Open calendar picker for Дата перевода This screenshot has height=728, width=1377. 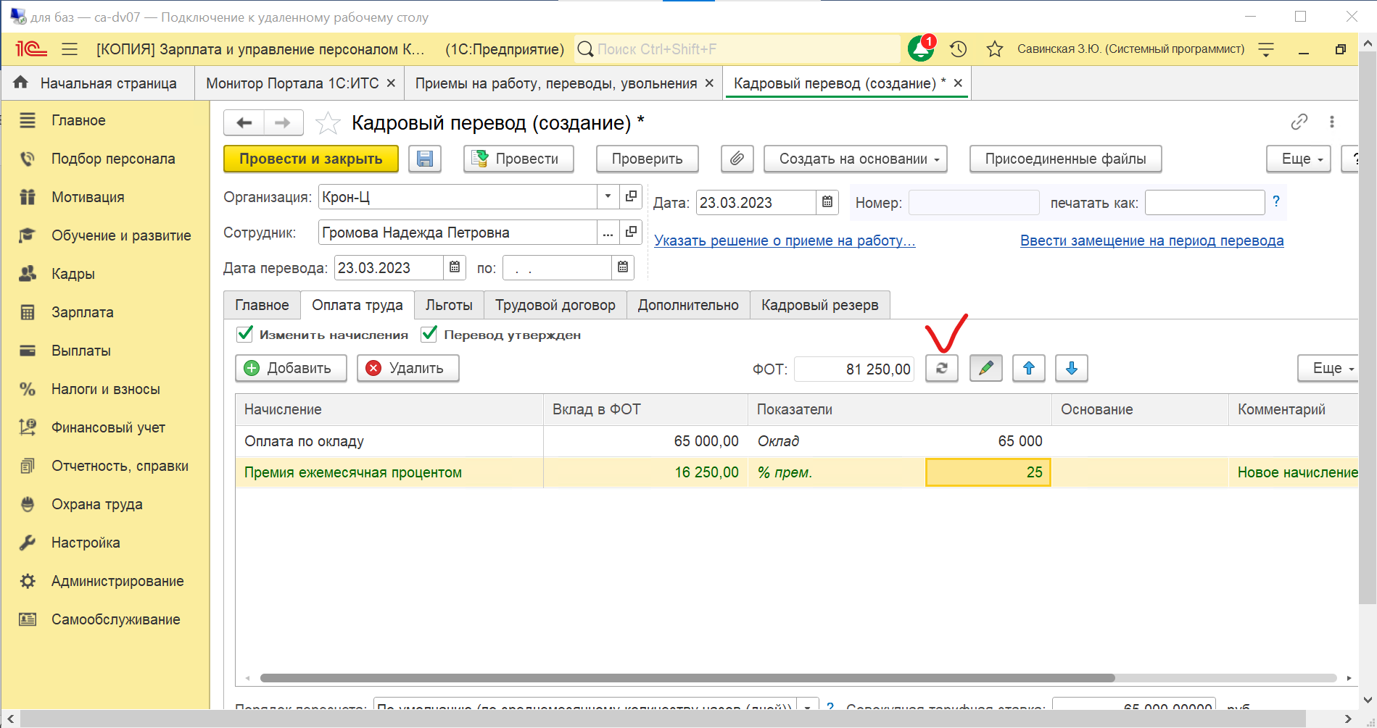(455, 267)
